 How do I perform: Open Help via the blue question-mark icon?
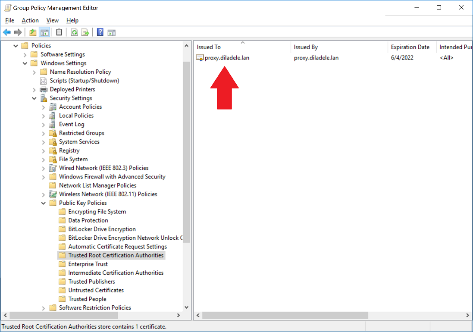coord(100,32)
